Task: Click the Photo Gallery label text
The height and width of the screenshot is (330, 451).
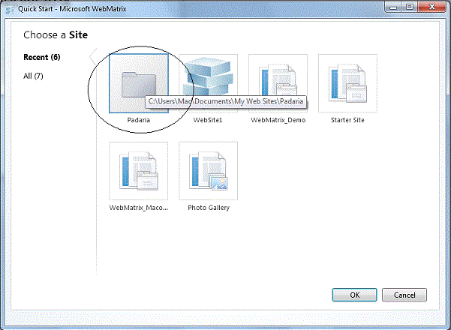Action: coord(209,208)
